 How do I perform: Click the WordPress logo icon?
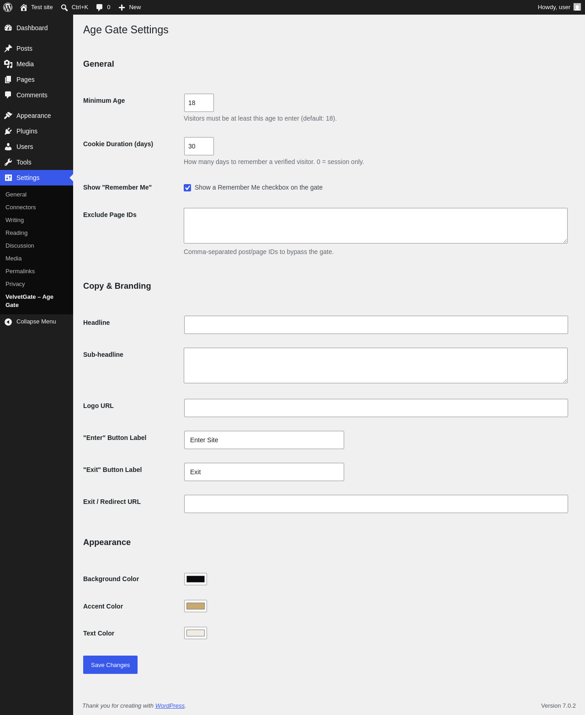pyautogui.click(x=8, y=7)
